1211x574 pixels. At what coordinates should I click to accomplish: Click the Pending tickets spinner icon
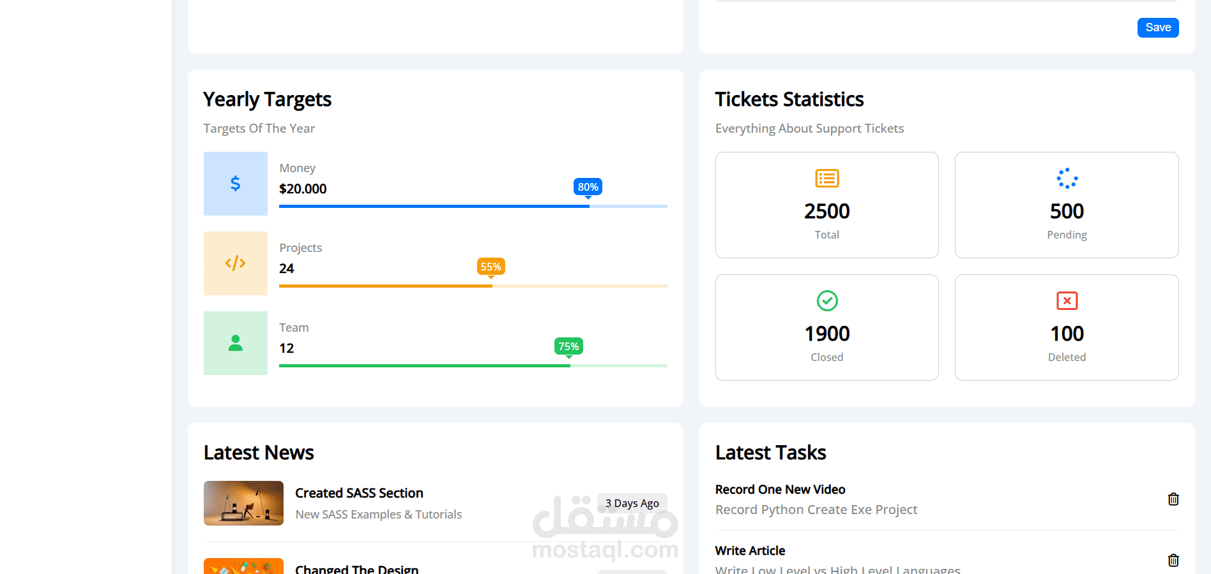click(1067, 179)
